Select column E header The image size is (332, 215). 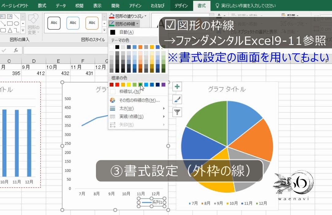coord(58,61)
